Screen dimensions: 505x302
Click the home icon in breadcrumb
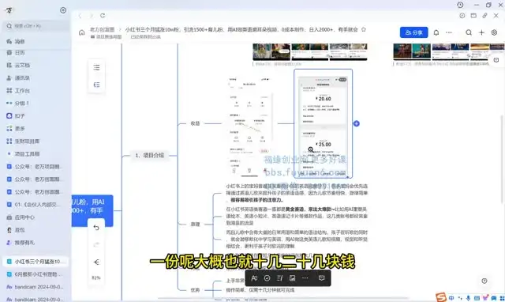coord(82,32)
